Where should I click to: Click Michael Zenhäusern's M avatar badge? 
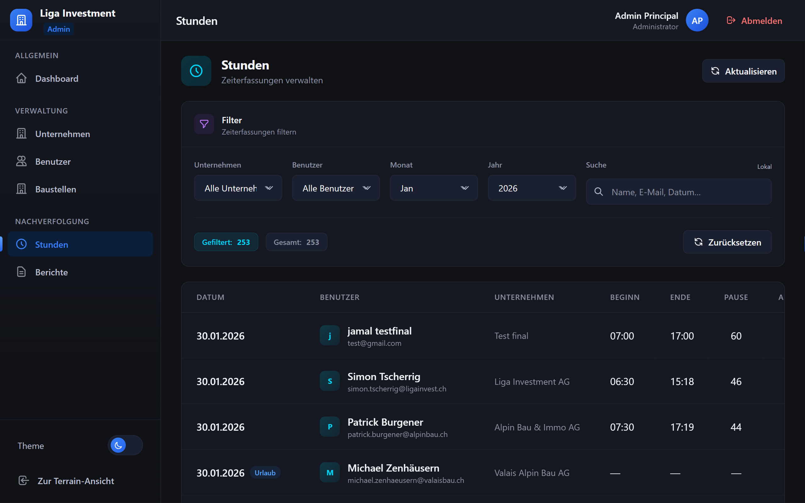tap(329, 473)
